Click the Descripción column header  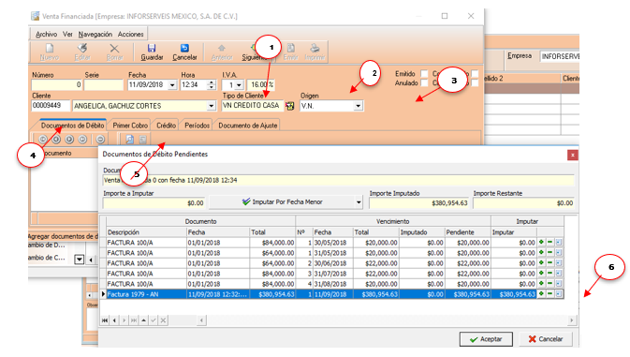coord(146,232)
